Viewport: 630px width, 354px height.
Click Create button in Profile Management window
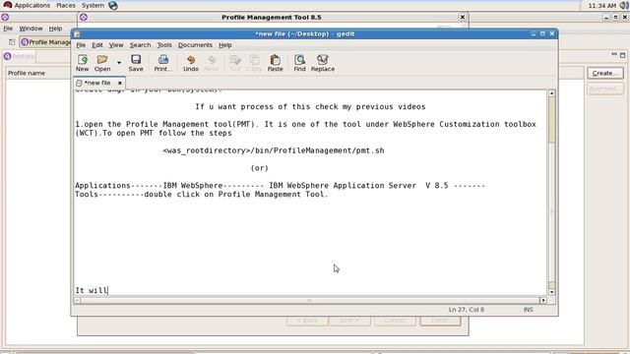coord(605,73)
